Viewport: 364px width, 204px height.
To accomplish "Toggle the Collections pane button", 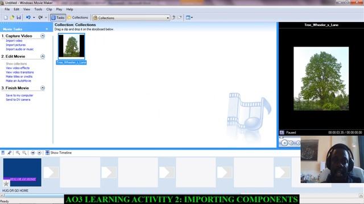I will pyautogui.click(x=78, y=18).
